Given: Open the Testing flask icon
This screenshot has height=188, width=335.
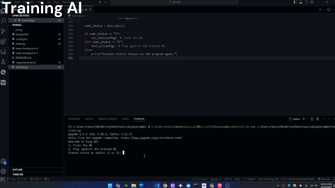Looking at the screenshot, I should pos(3,62).
